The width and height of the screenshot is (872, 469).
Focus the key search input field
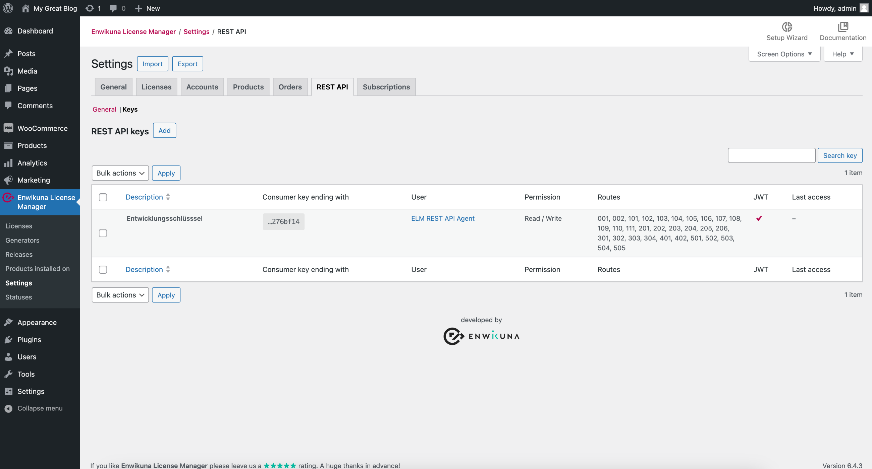point(771,155)
